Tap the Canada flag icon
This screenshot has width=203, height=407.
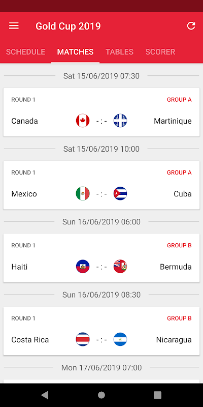point(83,121)
